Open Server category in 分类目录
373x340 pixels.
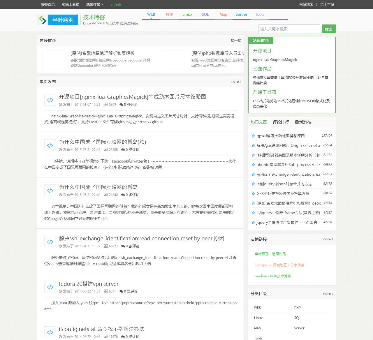299,328
